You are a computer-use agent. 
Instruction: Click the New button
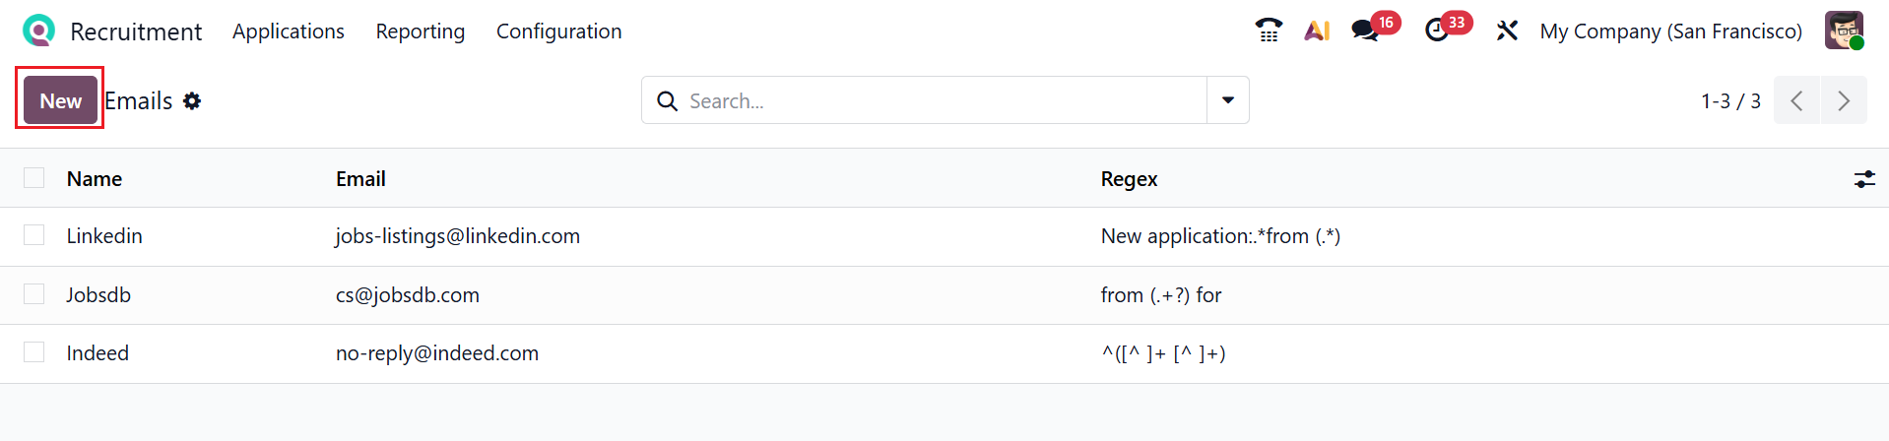pyautogui.click(x=60, y=100)
